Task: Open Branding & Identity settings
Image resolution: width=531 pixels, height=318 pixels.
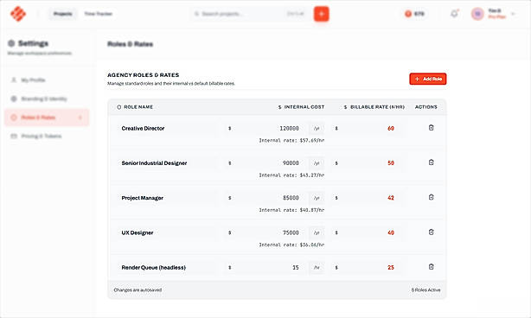Action: tap(47, 99)
